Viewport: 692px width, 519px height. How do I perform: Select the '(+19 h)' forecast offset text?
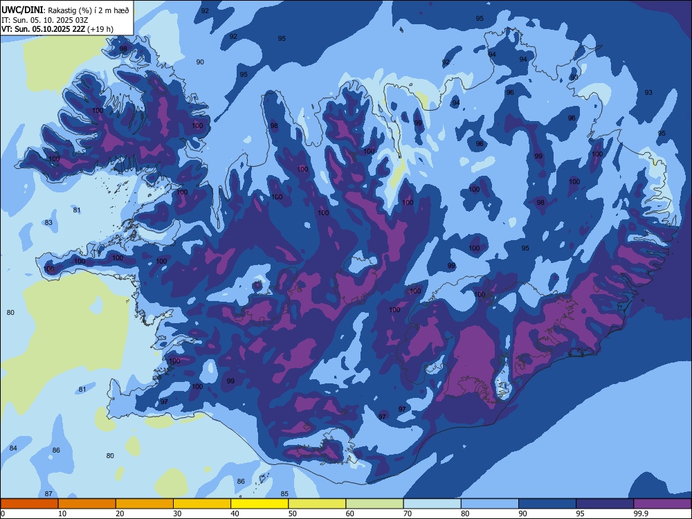100,30
